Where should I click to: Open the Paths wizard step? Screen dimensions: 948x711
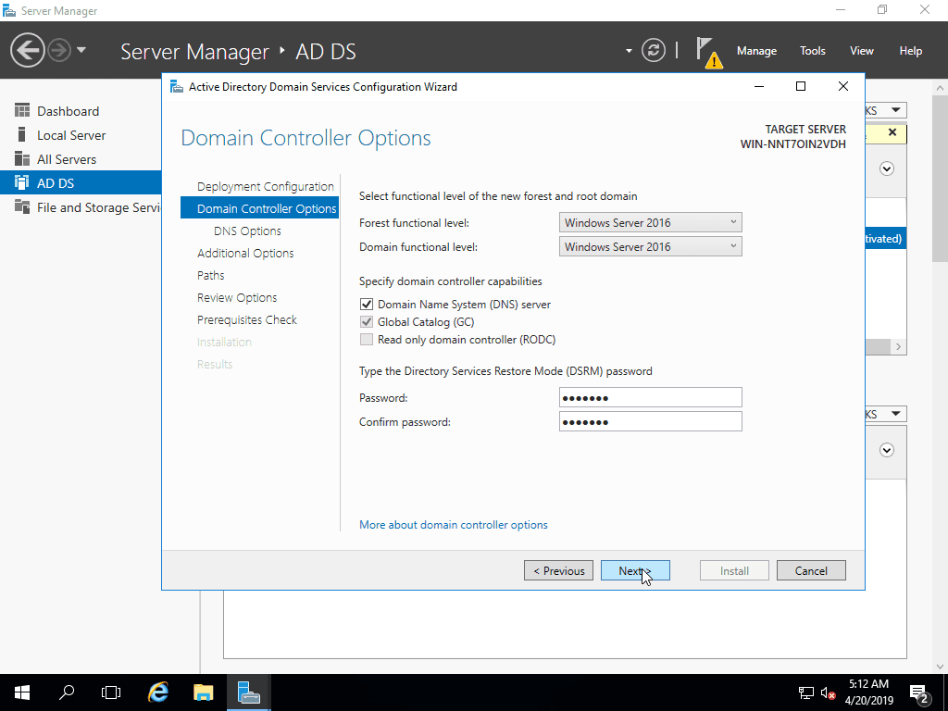210,276
